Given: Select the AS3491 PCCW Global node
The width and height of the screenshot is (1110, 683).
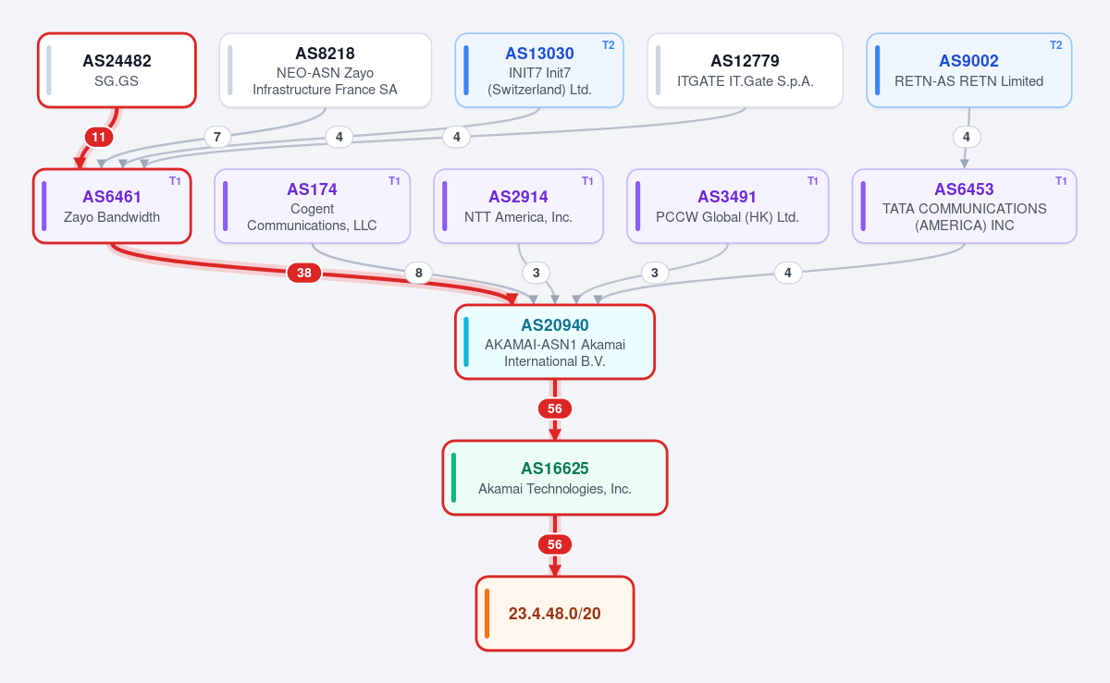Looking at the screenshot, I should point(727,206).
